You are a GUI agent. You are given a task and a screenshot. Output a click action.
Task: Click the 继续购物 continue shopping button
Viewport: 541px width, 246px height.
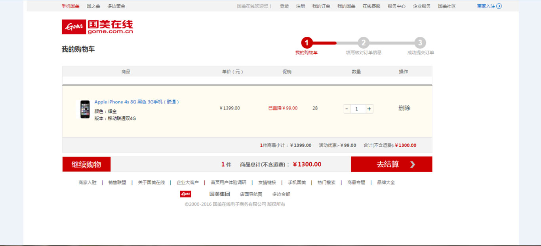coord(86,164)
